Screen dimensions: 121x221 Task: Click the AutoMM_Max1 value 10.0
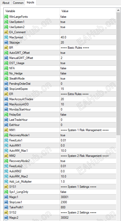coord(63,151)
